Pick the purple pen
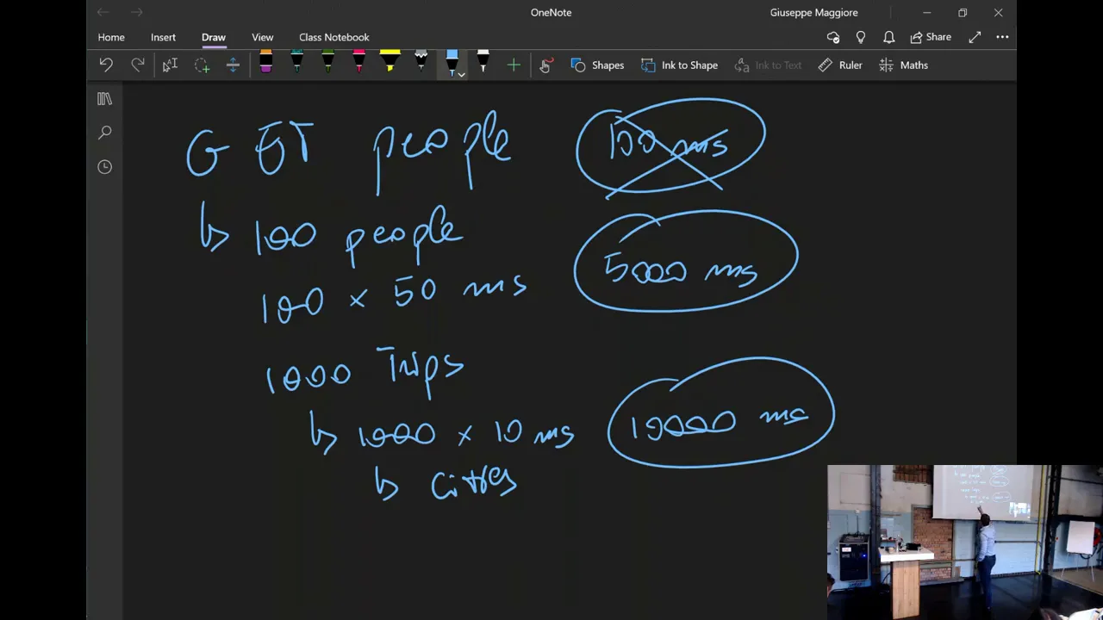The width and height of the screenshot is (1103, 620). (265, 61)
